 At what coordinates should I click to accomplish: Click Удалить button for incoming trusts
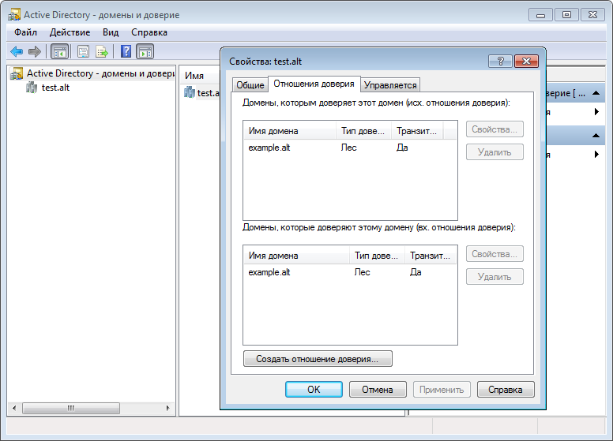pyautogui.click(x=495, y=277)
